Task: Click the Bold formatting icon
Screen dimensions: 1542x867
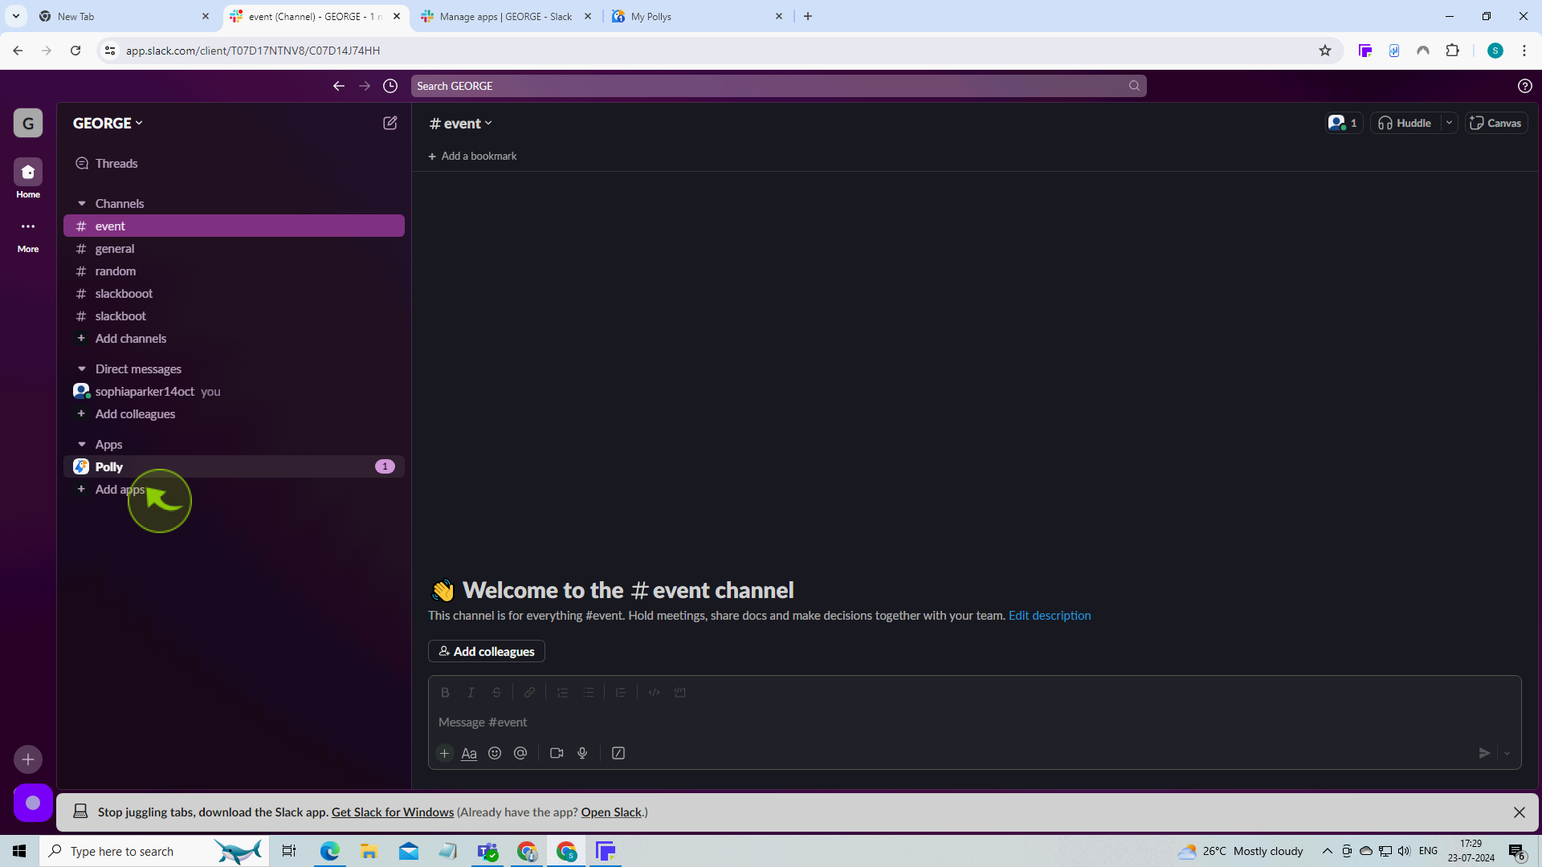Action: coord(445,693)
